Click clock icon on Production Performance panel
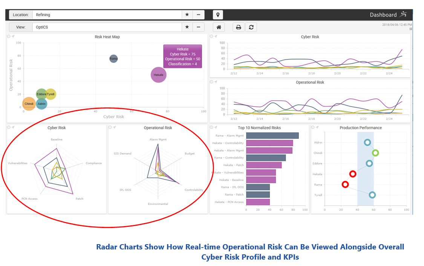Screen dimensions: 424x266 click(x=313, y=127)
